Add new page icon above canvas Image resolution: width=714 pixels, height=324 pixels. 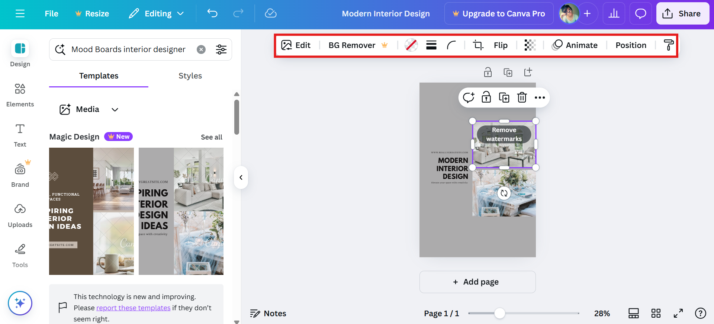pyautogui.click(x=528, y=72)
